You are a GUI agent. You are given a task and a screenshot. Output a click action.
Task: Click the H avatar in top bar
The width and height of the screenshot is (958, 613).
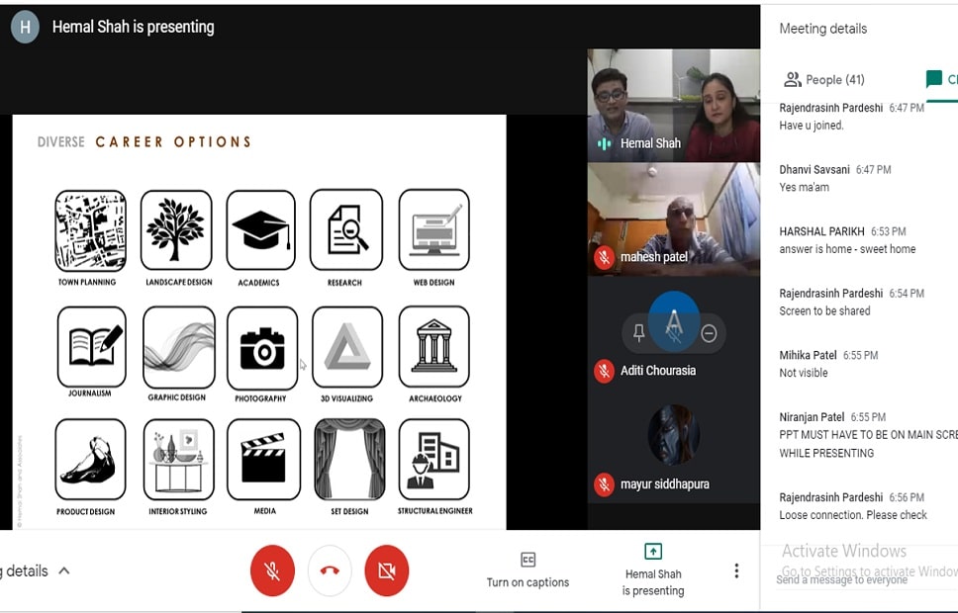[25, 27]
